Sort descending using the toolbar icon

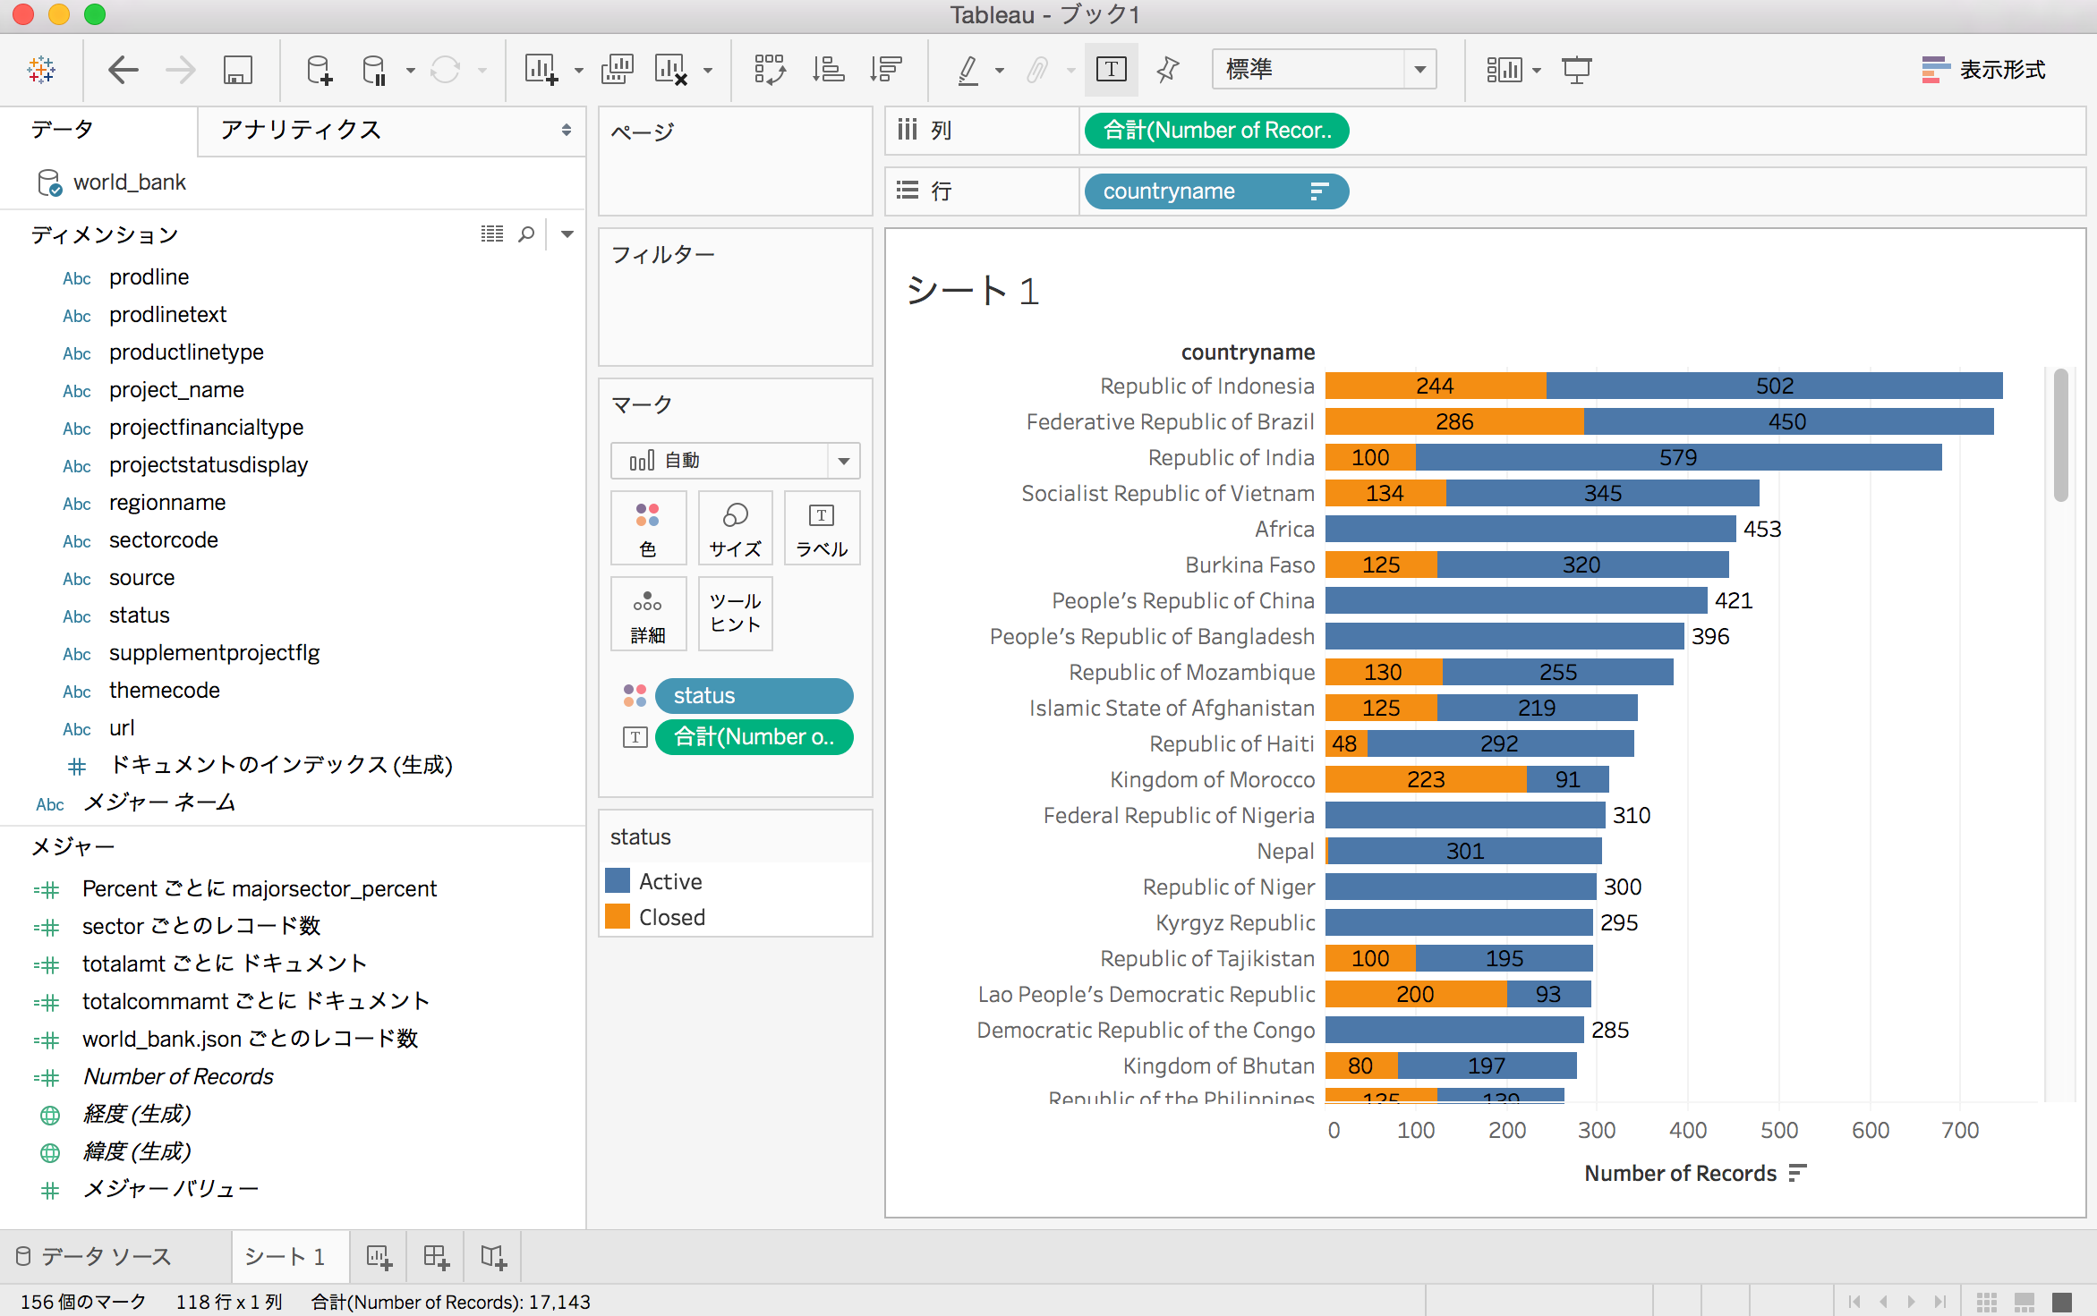click(x=884, y=69)
